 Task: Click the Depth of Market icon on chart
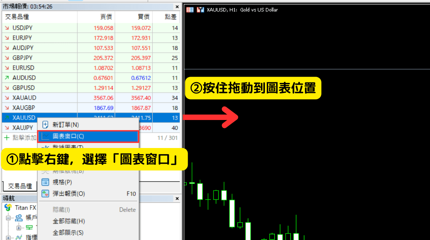coord(200,10)
